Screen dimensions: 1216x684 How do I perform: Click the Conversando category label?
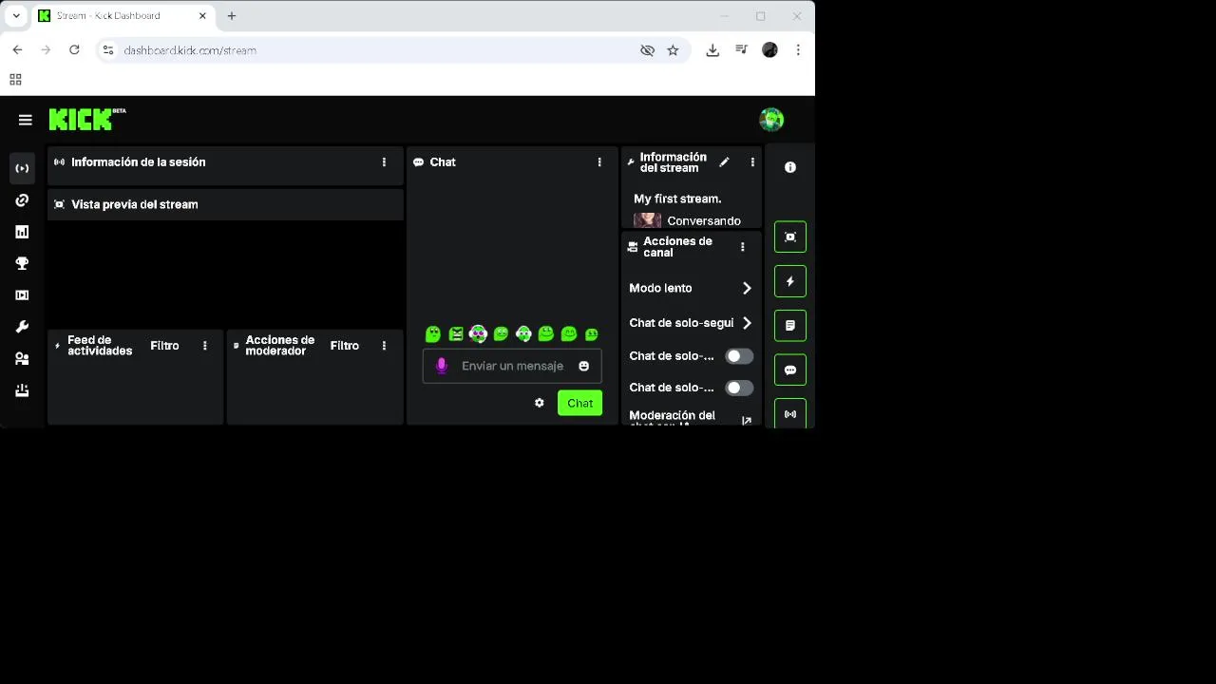point(704,220)
